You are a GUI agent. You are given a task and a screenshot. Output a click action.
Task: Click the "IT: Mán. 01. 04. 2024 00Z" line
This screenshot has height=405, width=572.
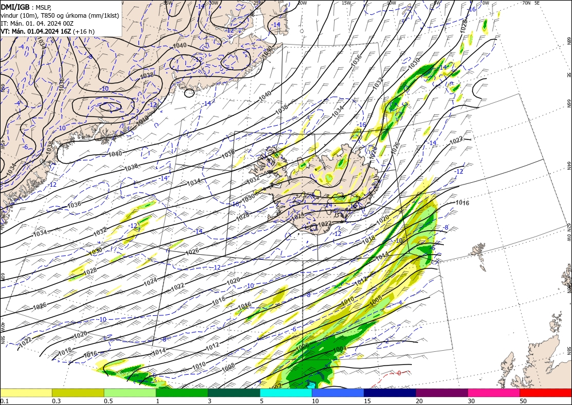[37, 23]
